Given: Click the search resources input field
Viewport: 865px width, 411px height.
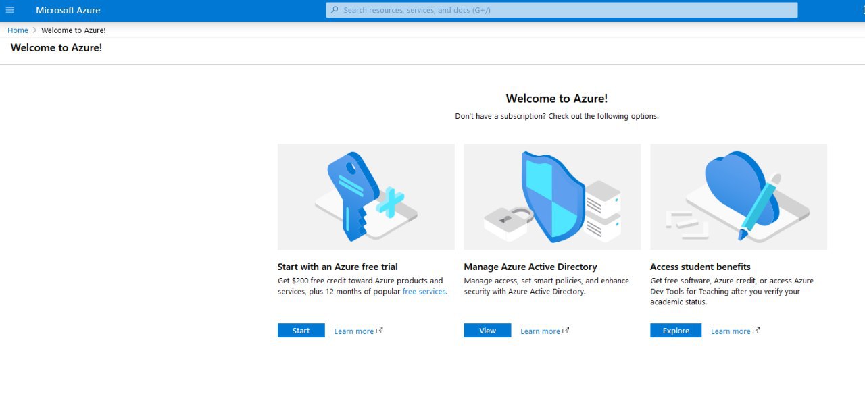Looking at the screenshot, I should pos(562,10).
